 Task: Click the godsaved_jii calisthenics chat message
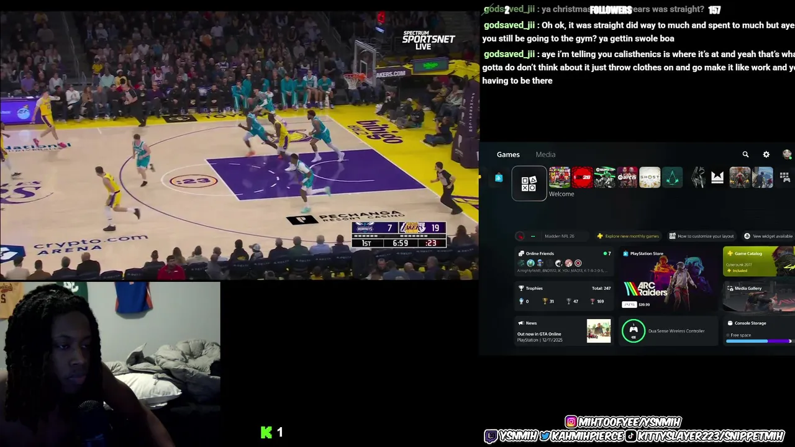coord(638,67)
